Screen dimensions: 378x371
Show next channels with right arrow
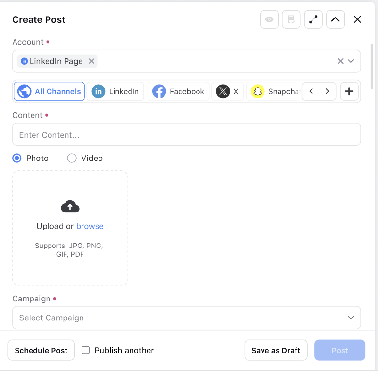[x=327, y=91]
